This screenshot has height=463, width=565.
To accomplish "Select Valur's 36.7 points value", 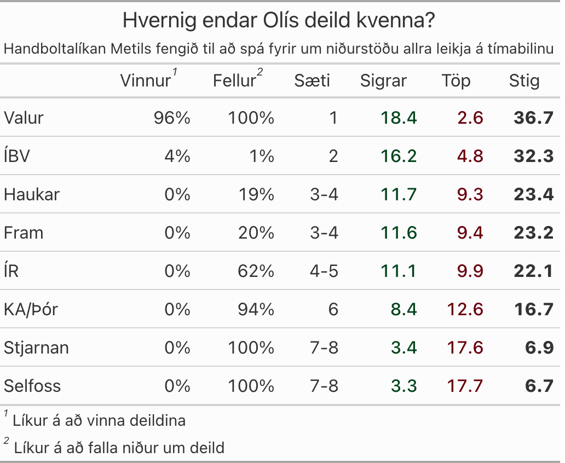I will click(x=533, y=118).
